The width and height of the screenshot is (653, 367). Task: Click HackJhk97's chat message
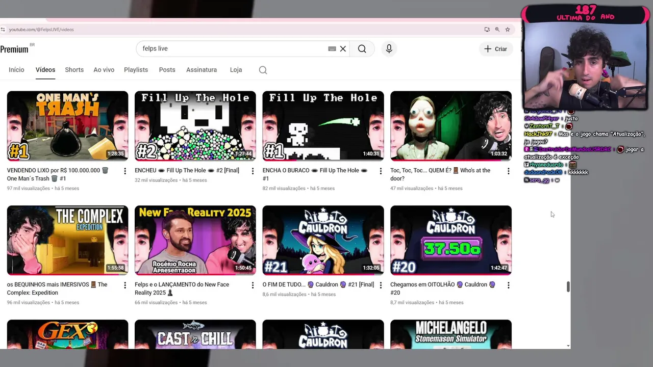[584, 138]
